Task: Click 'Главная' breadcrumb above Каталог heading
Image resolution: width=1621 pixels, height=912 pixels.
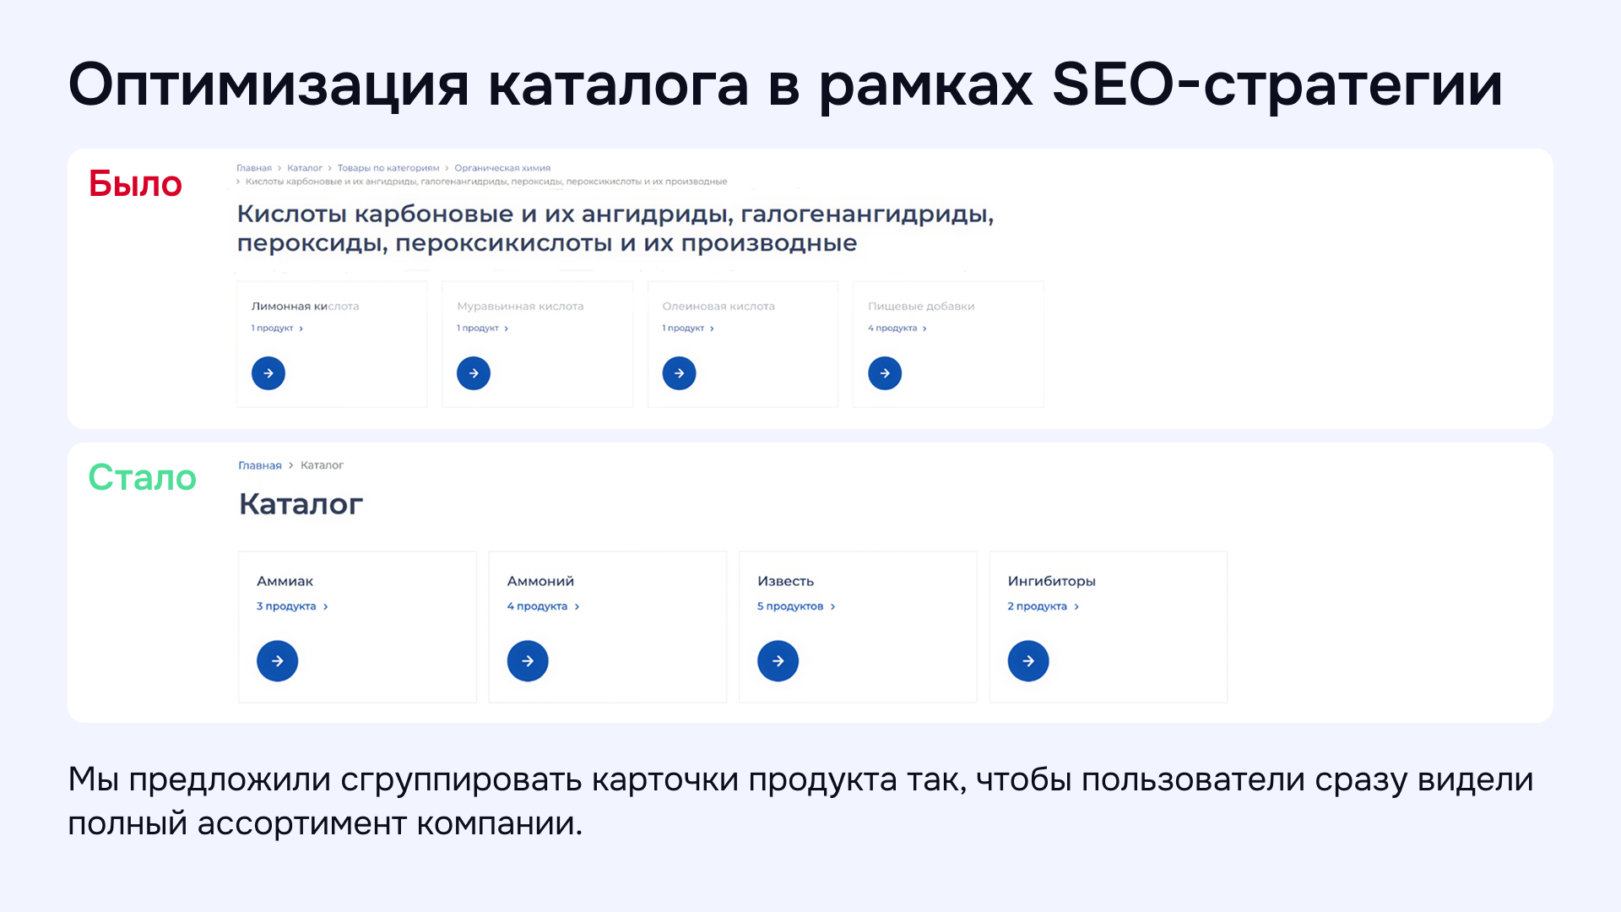Action: [260, 465]
